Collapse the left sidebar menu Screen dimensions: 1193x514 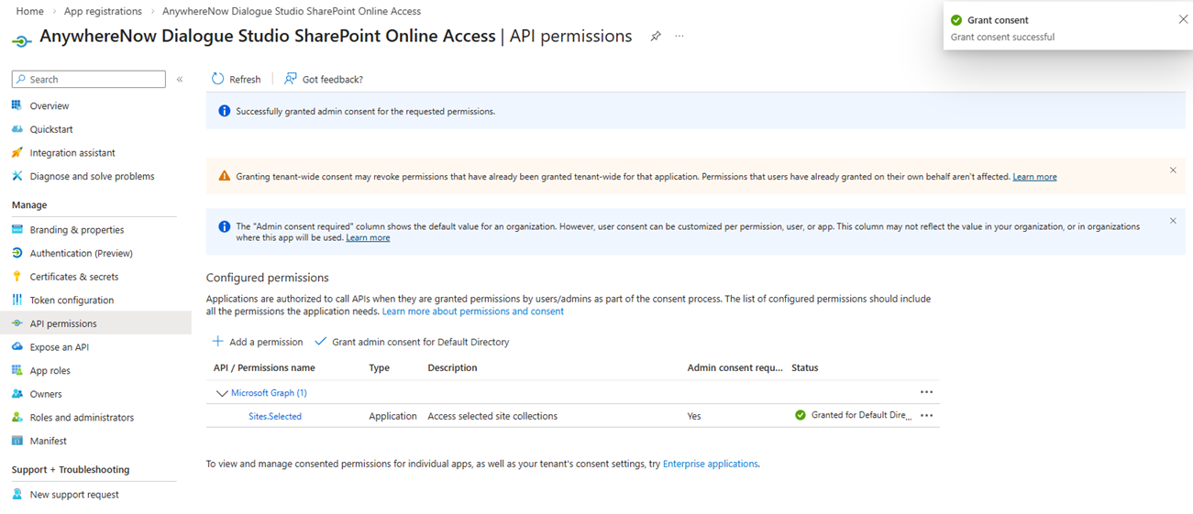point(180,80)
